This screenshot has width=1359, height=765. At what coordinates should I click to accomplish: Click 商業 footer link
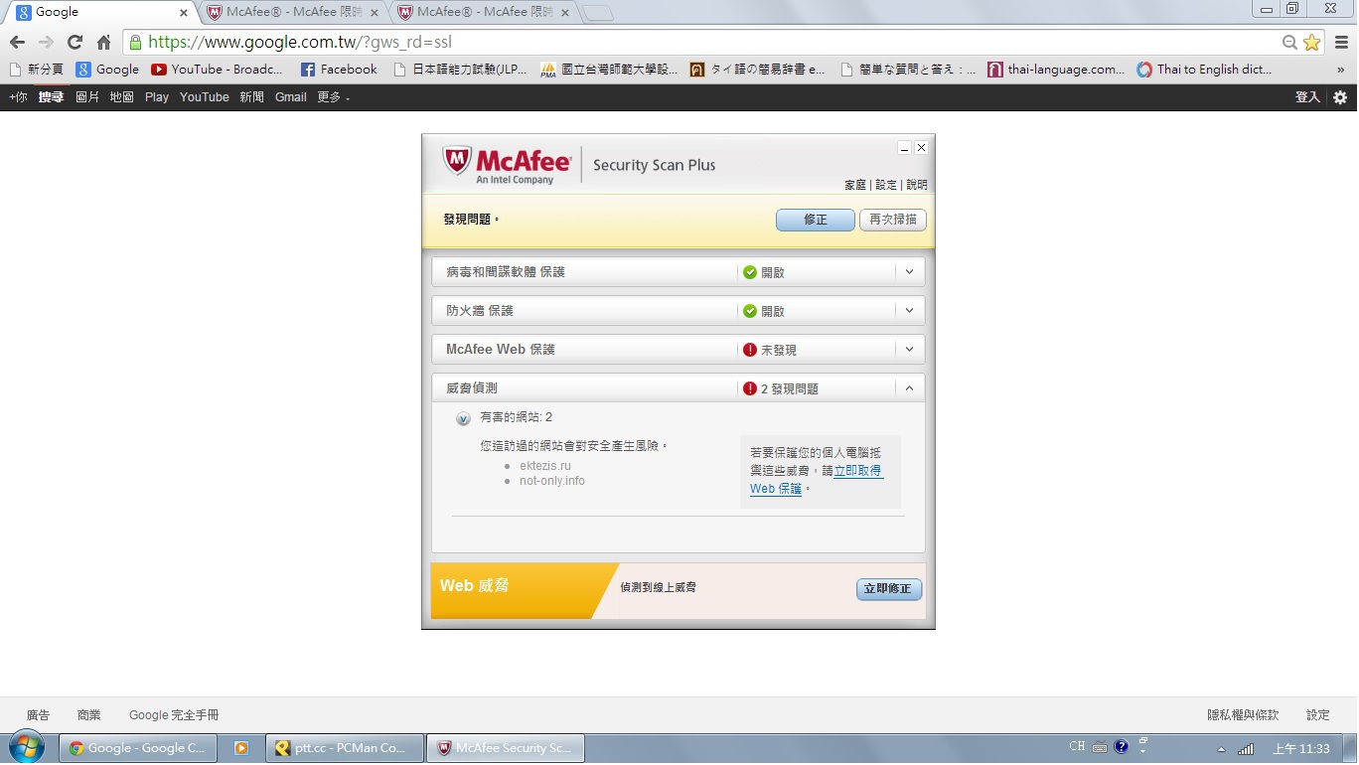pyautogui.click(x=88, y=715)
